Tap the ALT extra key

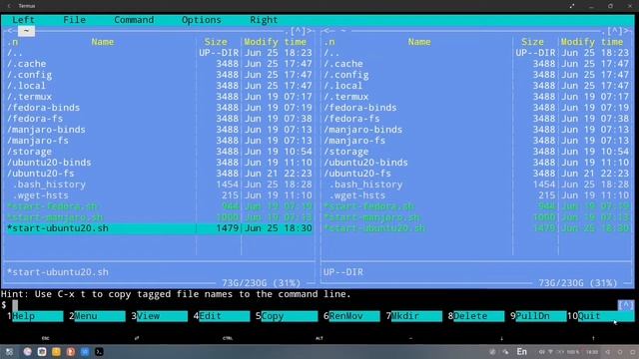[319, 338]
